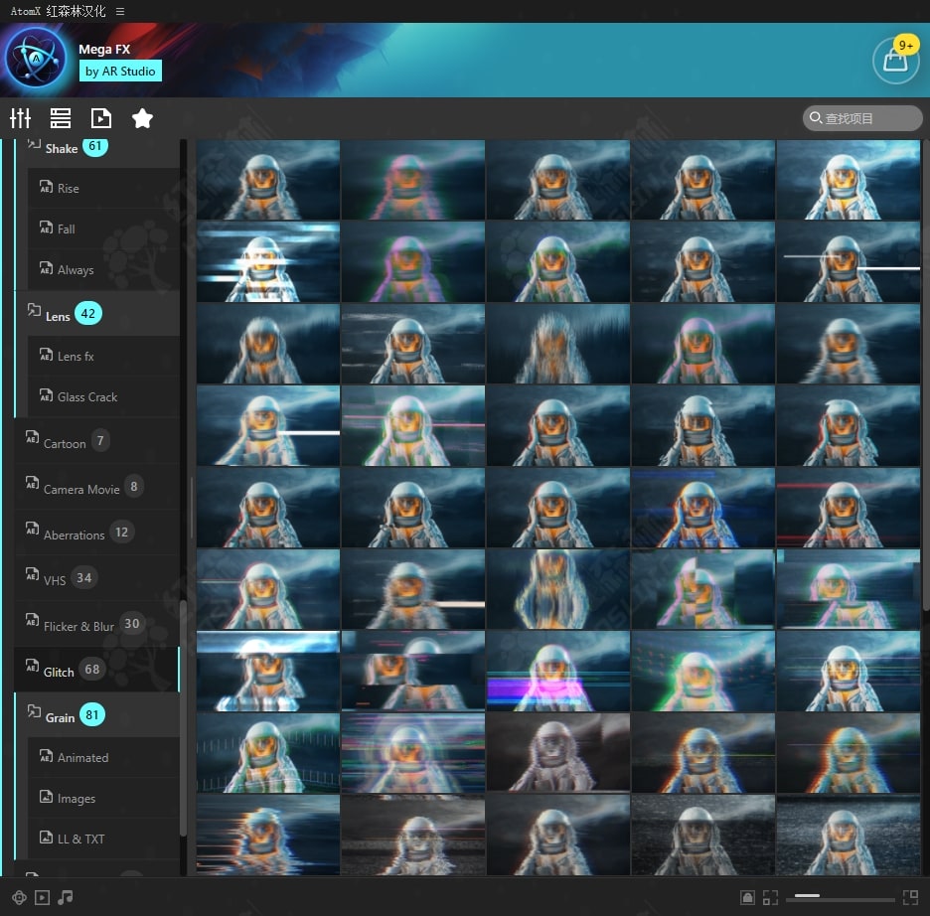This screenshot has width=930, height=916.
Task: Open the Cartoon category
Action: [96, 440]
